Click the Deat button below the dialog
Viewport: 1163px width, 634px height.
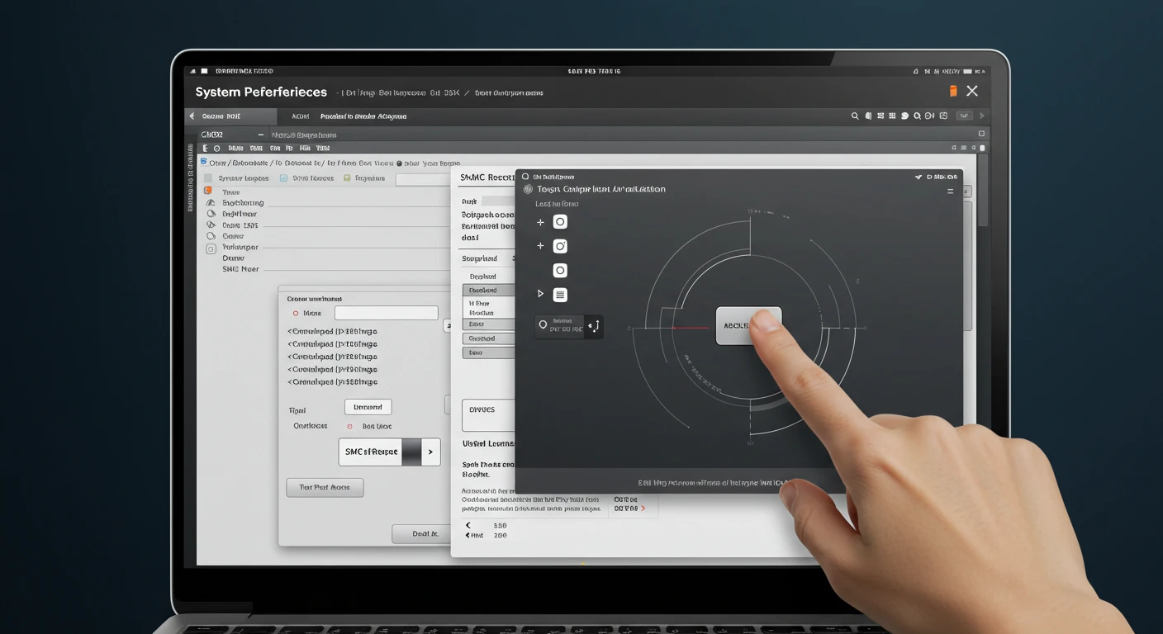(421, 534)
